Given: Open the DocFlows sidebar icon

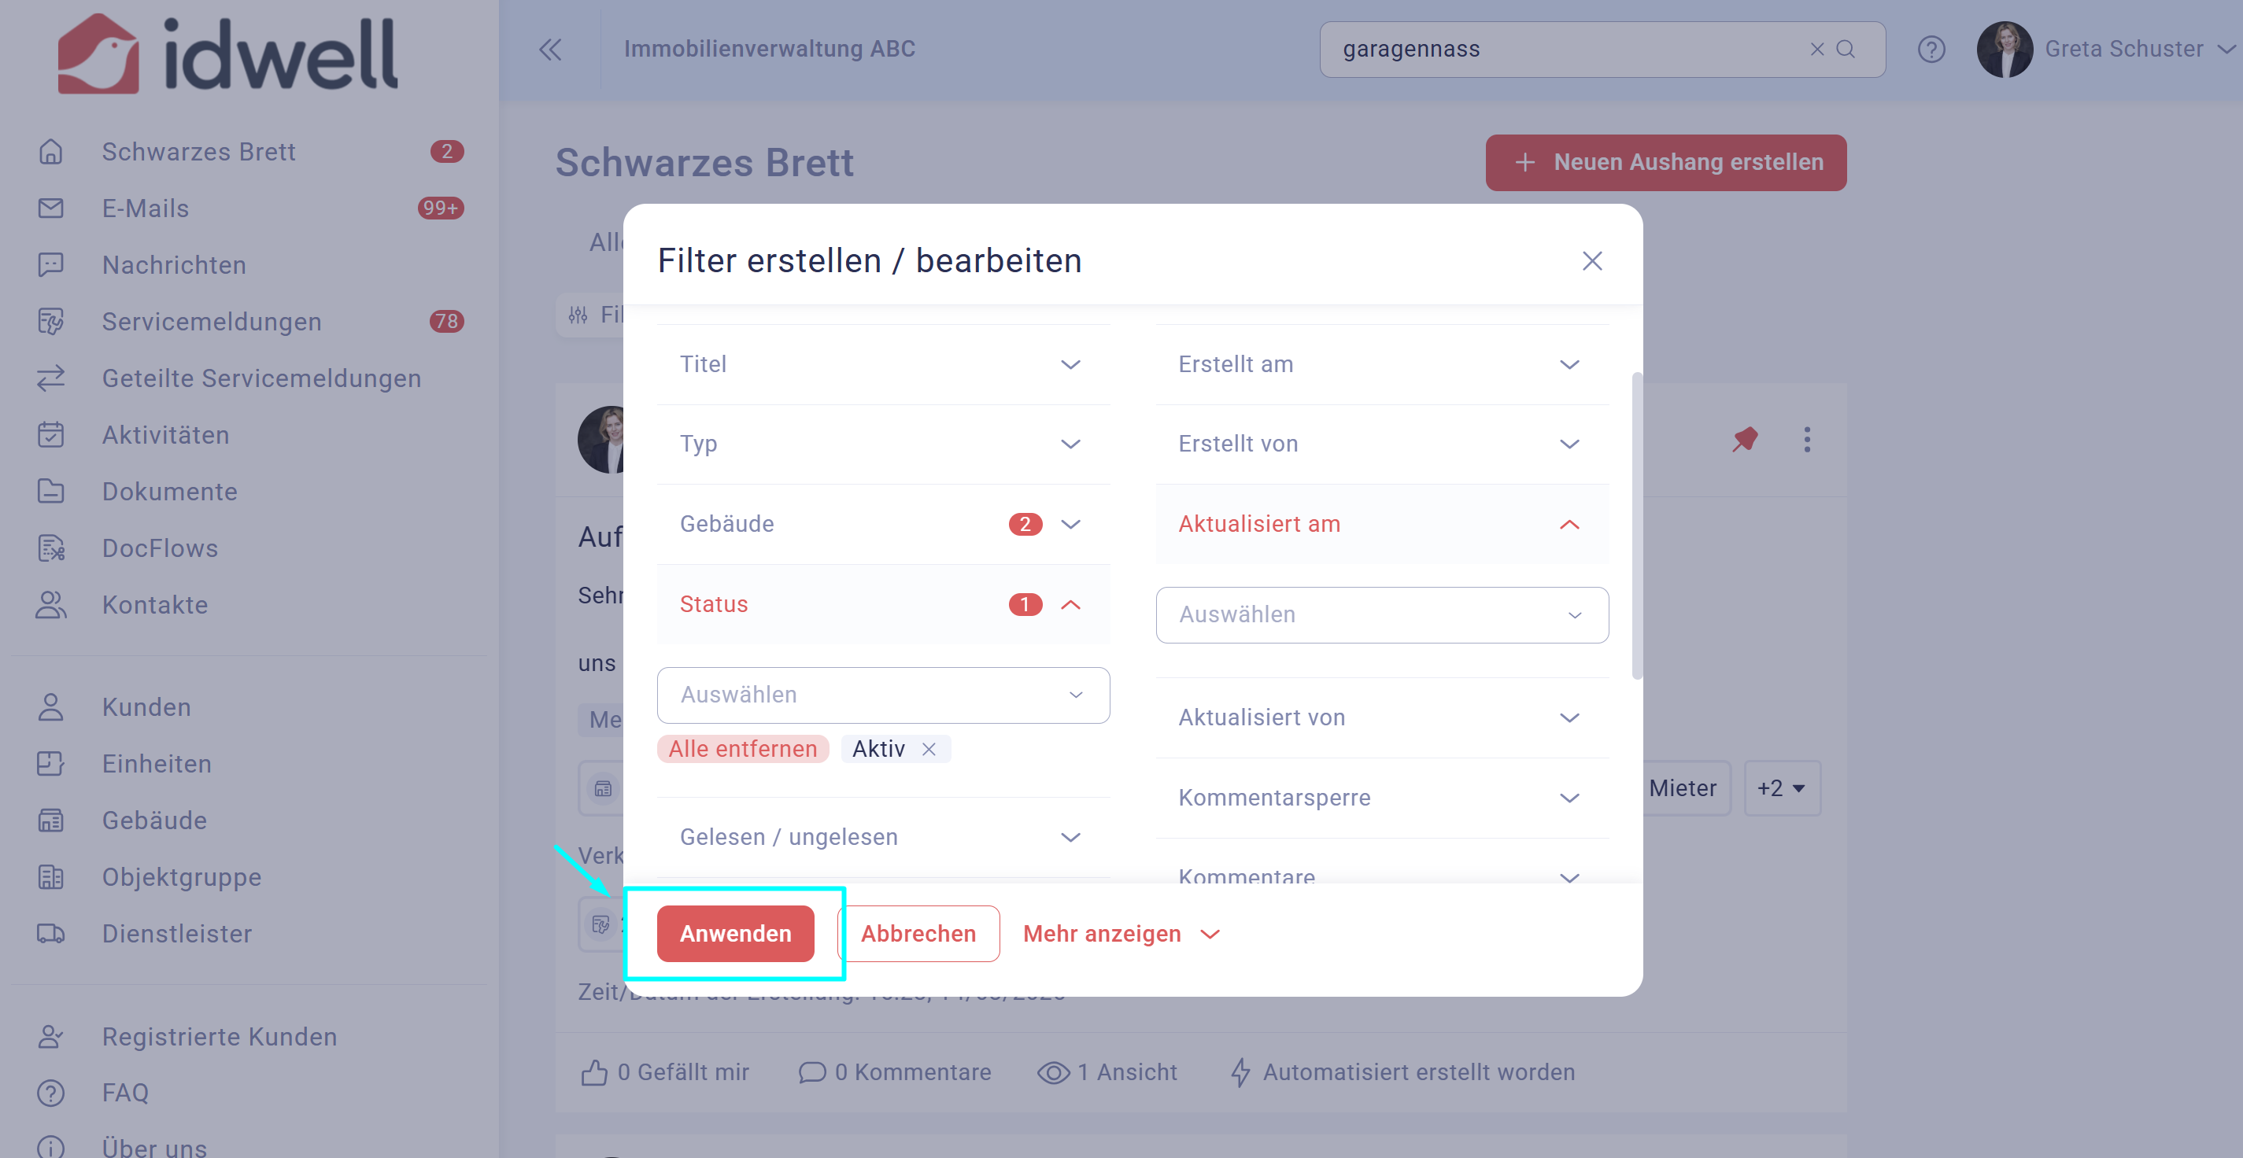Looking at the screenshot, I should [x=50, y=548].
